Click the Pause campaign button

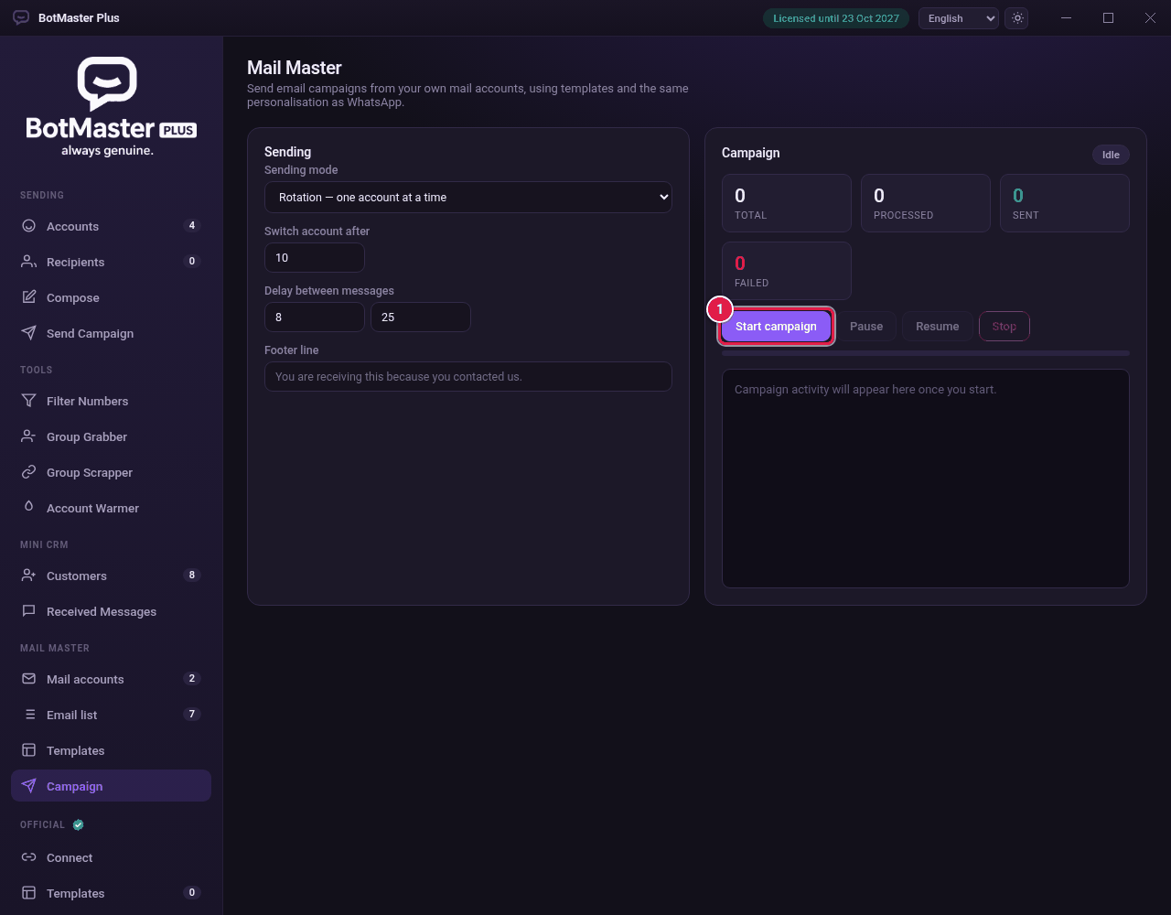pos(866,327)
